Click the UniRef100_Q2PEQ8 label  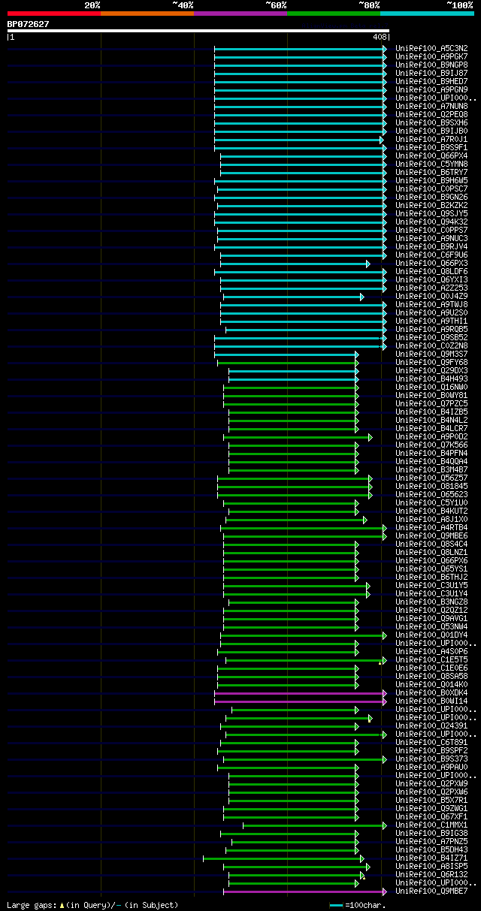[x=431, y=114]
